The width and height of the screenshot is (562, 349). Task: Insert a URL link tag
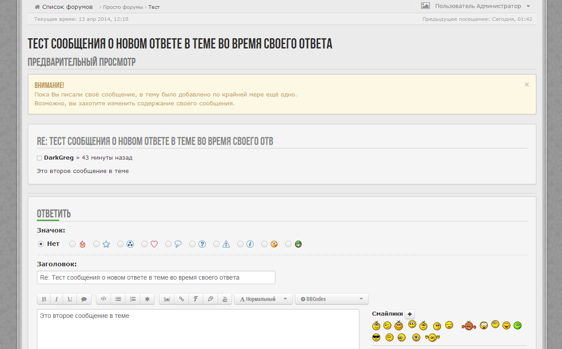pyautogui.click(x=181, y=299)
